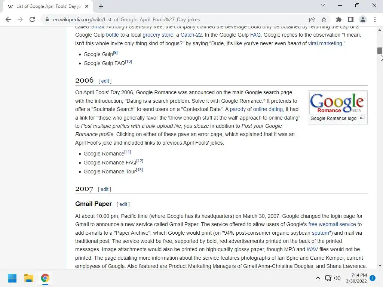The image size is (383, 287).
Task: Click the scrollbar up arrow
Action: (380, 30)
